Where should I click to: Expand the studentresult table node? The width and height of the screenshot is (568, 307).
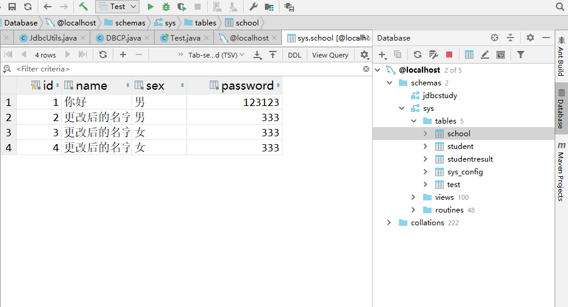click(426, 159)
